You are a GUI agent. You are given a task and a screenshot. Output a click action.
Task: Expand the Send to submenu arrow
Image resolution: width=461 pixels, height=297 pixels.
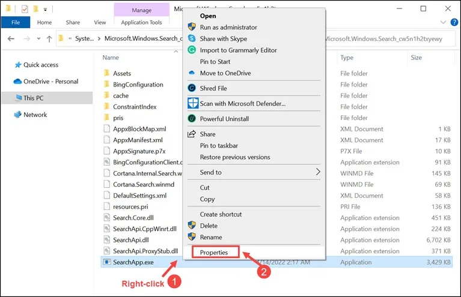[317, 172]
